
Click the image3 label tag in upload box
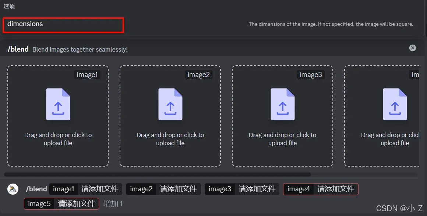click(x=310, y=75)
